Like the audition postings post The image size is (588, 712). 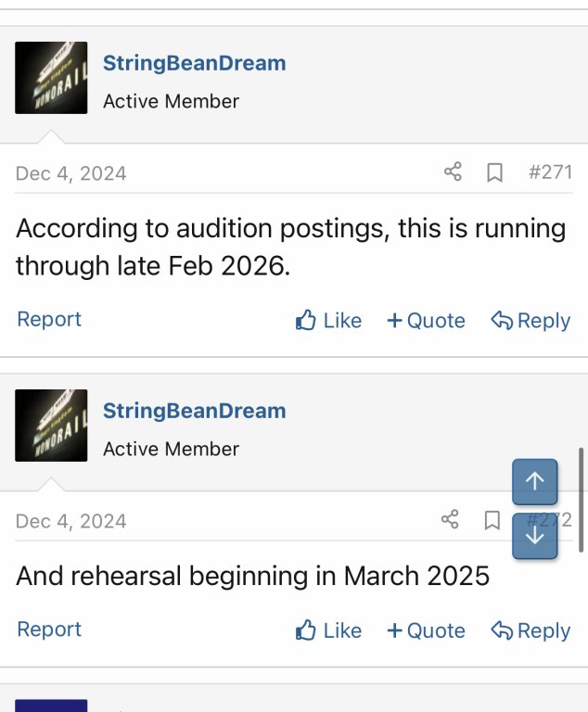328,321
